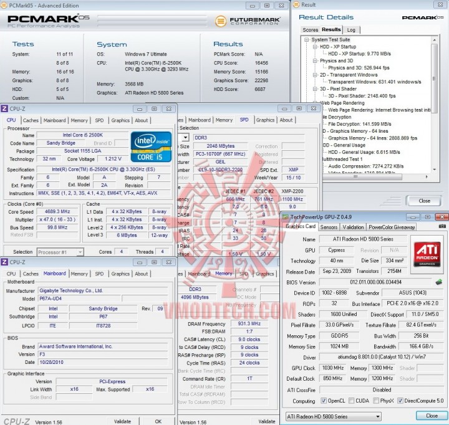
Task: Select the Web Page Rendering tree node
Action: tap(342, 103)
